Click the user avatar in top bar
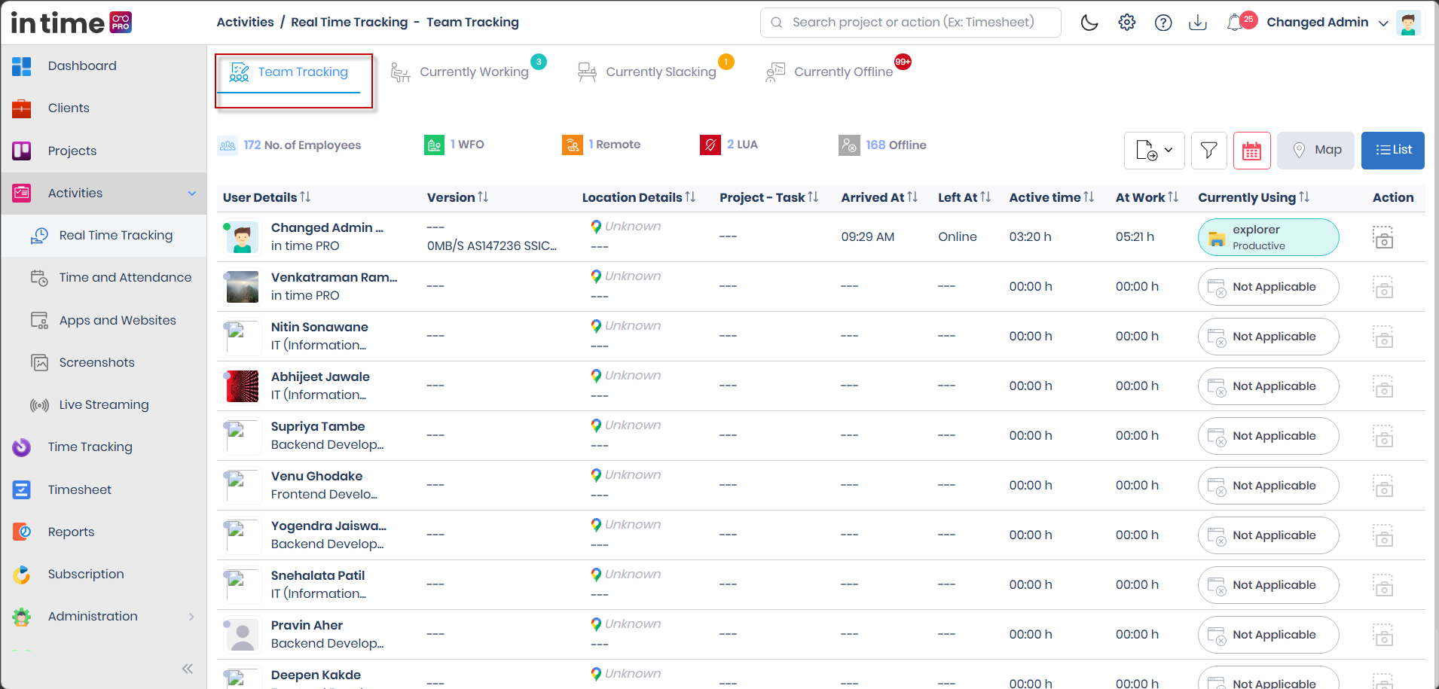 tap(1407, 23)
